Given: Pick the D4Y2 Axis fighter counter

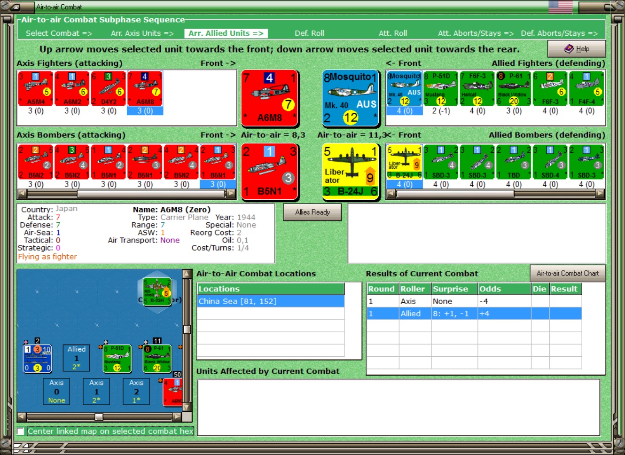Looking at the screenshot, I should coord(109,88).
